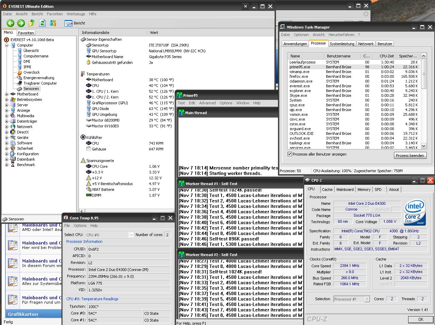Click the Grafikkarten link on the web page
The height and width of the screenshot is (325, 435).
23,314
